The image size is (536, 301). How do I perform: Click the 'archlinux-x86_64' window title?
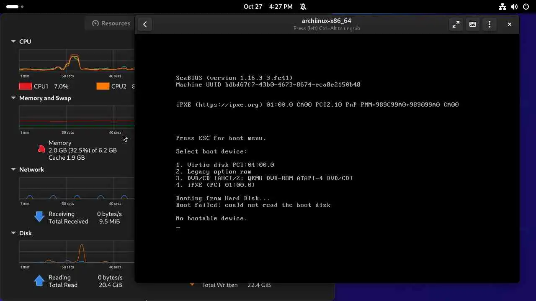click(327, 21)
